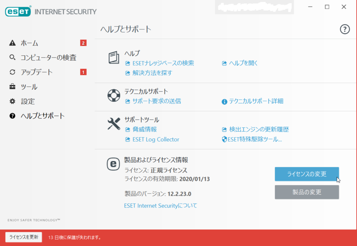Click the external-link icon before 脅威情報
357x246 pixels.
coord(128,129)
